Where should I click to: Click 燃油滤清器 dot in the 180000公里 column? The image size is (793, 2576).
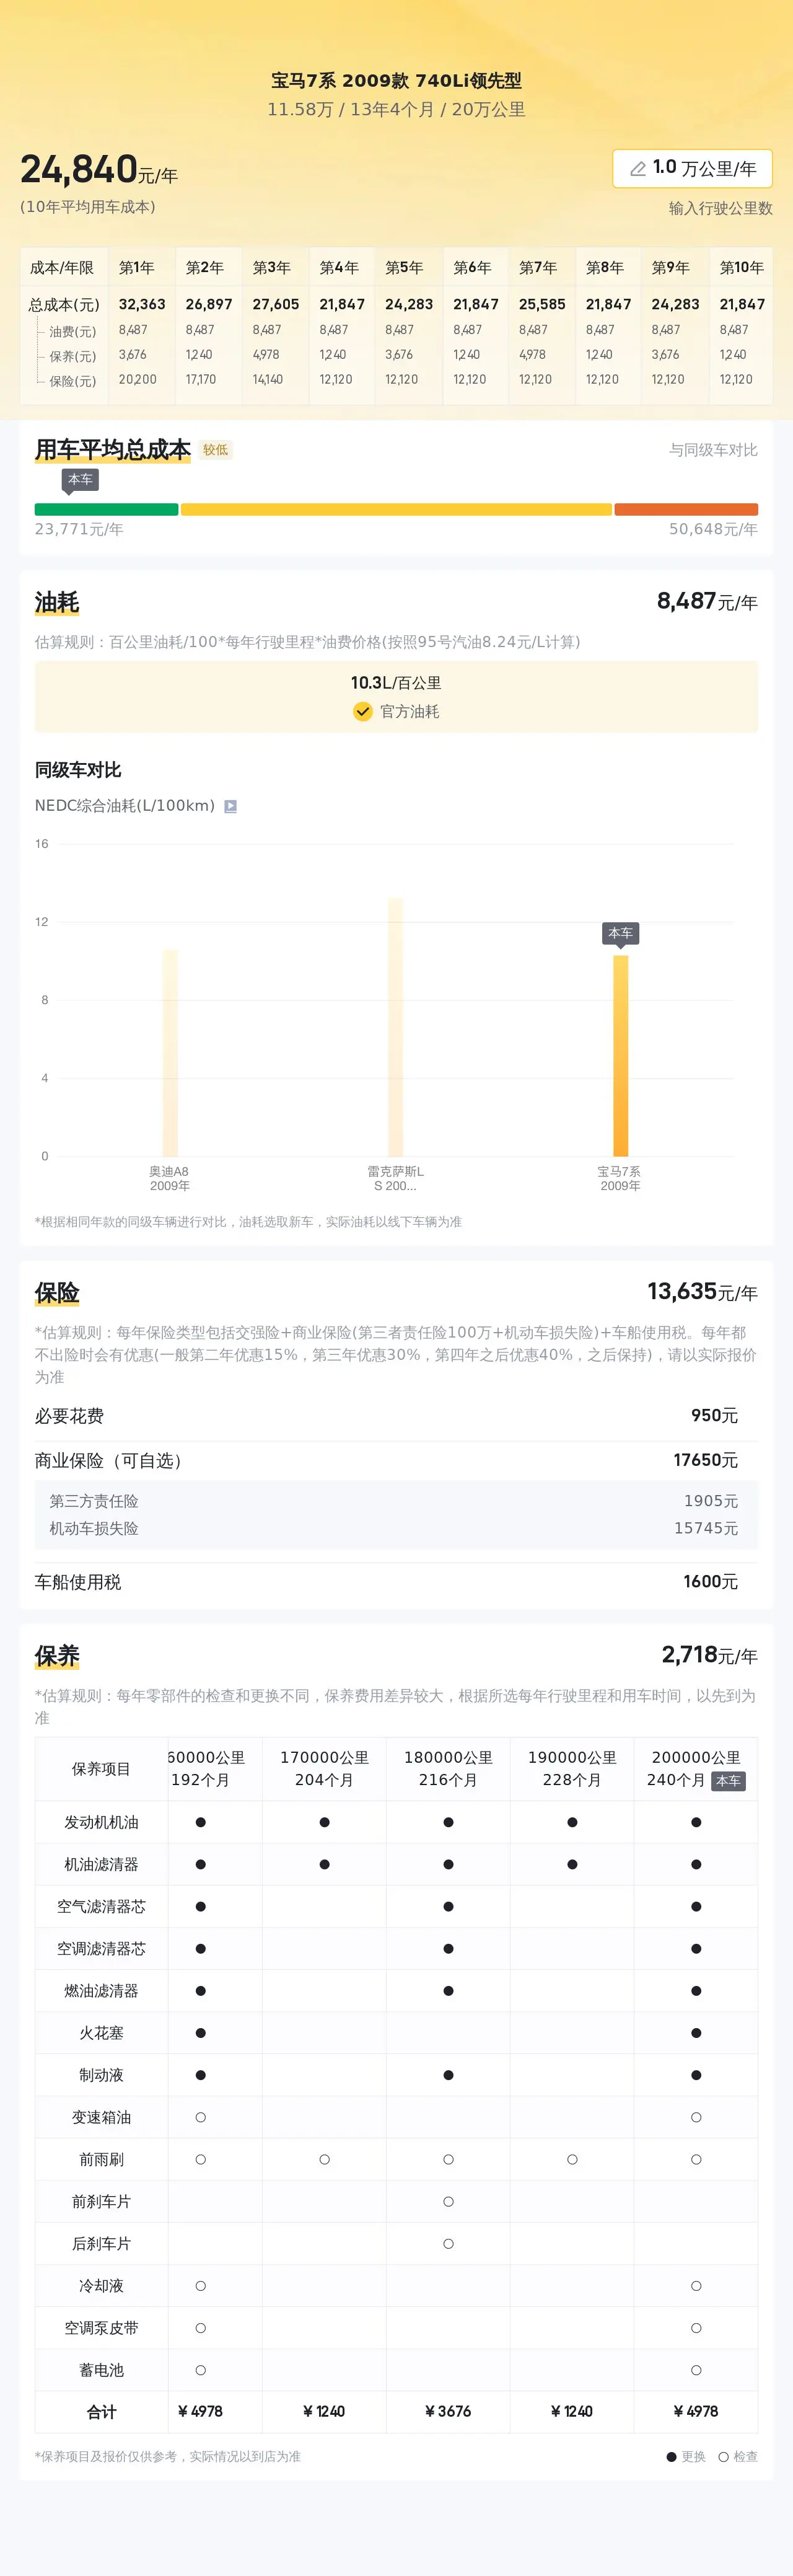click(448, 1991)
